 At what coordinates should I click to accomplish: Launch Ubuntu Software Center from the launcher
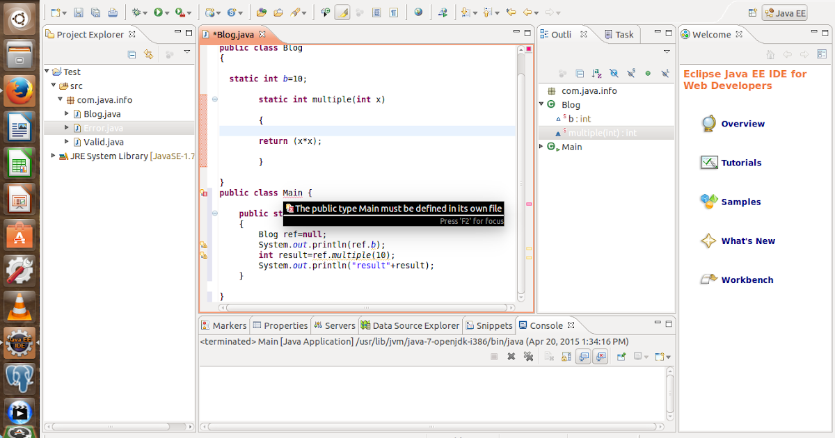19,234
